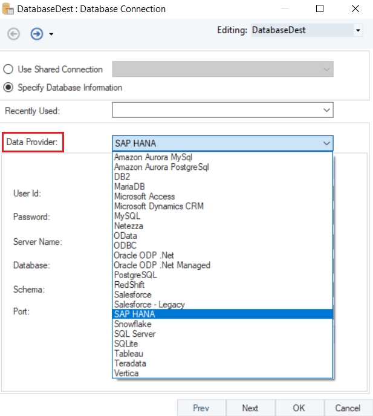Viewport: 373px width, 416px height.
Task: Collapse the Data Provider dropdown
Action: coord(326,143)
